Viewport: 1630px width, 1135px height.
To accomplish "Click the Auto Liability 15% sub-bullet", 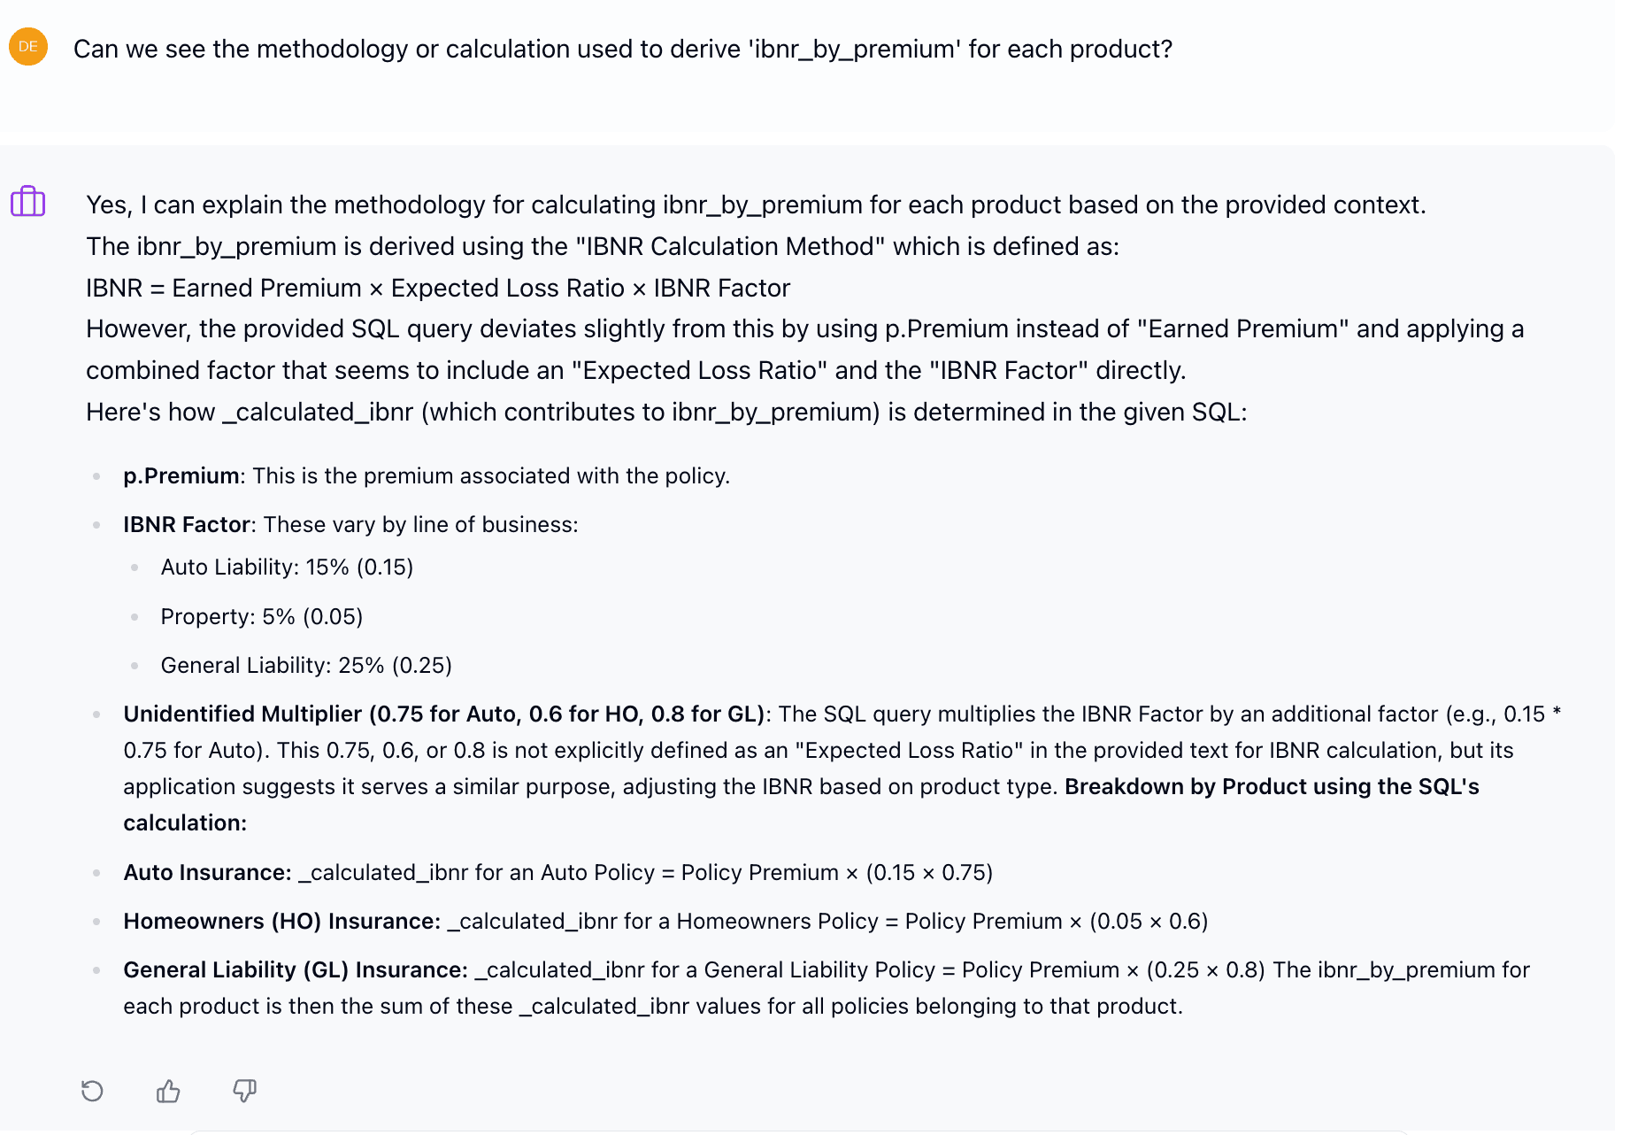I will click(x=287, y=567).
